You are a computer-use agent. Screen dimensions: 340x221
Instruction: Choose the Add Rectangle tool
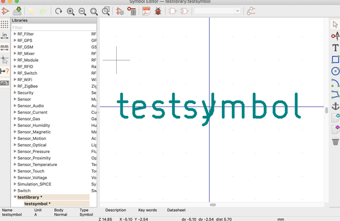click(335, 59)
